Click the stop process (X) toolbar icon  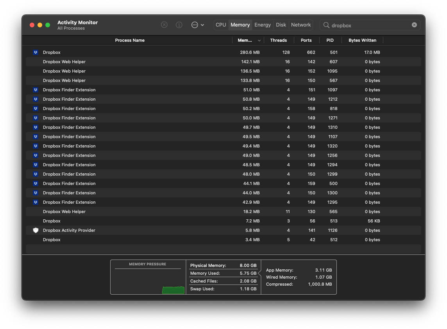pyautogui.click(x=164, y=25)
